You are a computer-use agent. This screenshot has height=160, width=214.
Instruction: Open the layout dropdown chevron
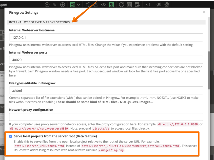(79, 5)
